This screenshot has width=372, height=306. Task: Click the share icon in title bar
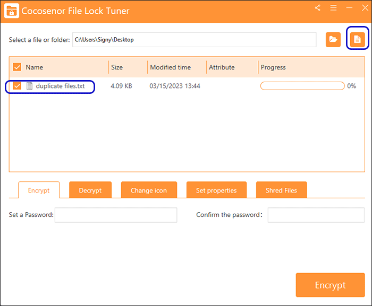[x=318, y=8]
